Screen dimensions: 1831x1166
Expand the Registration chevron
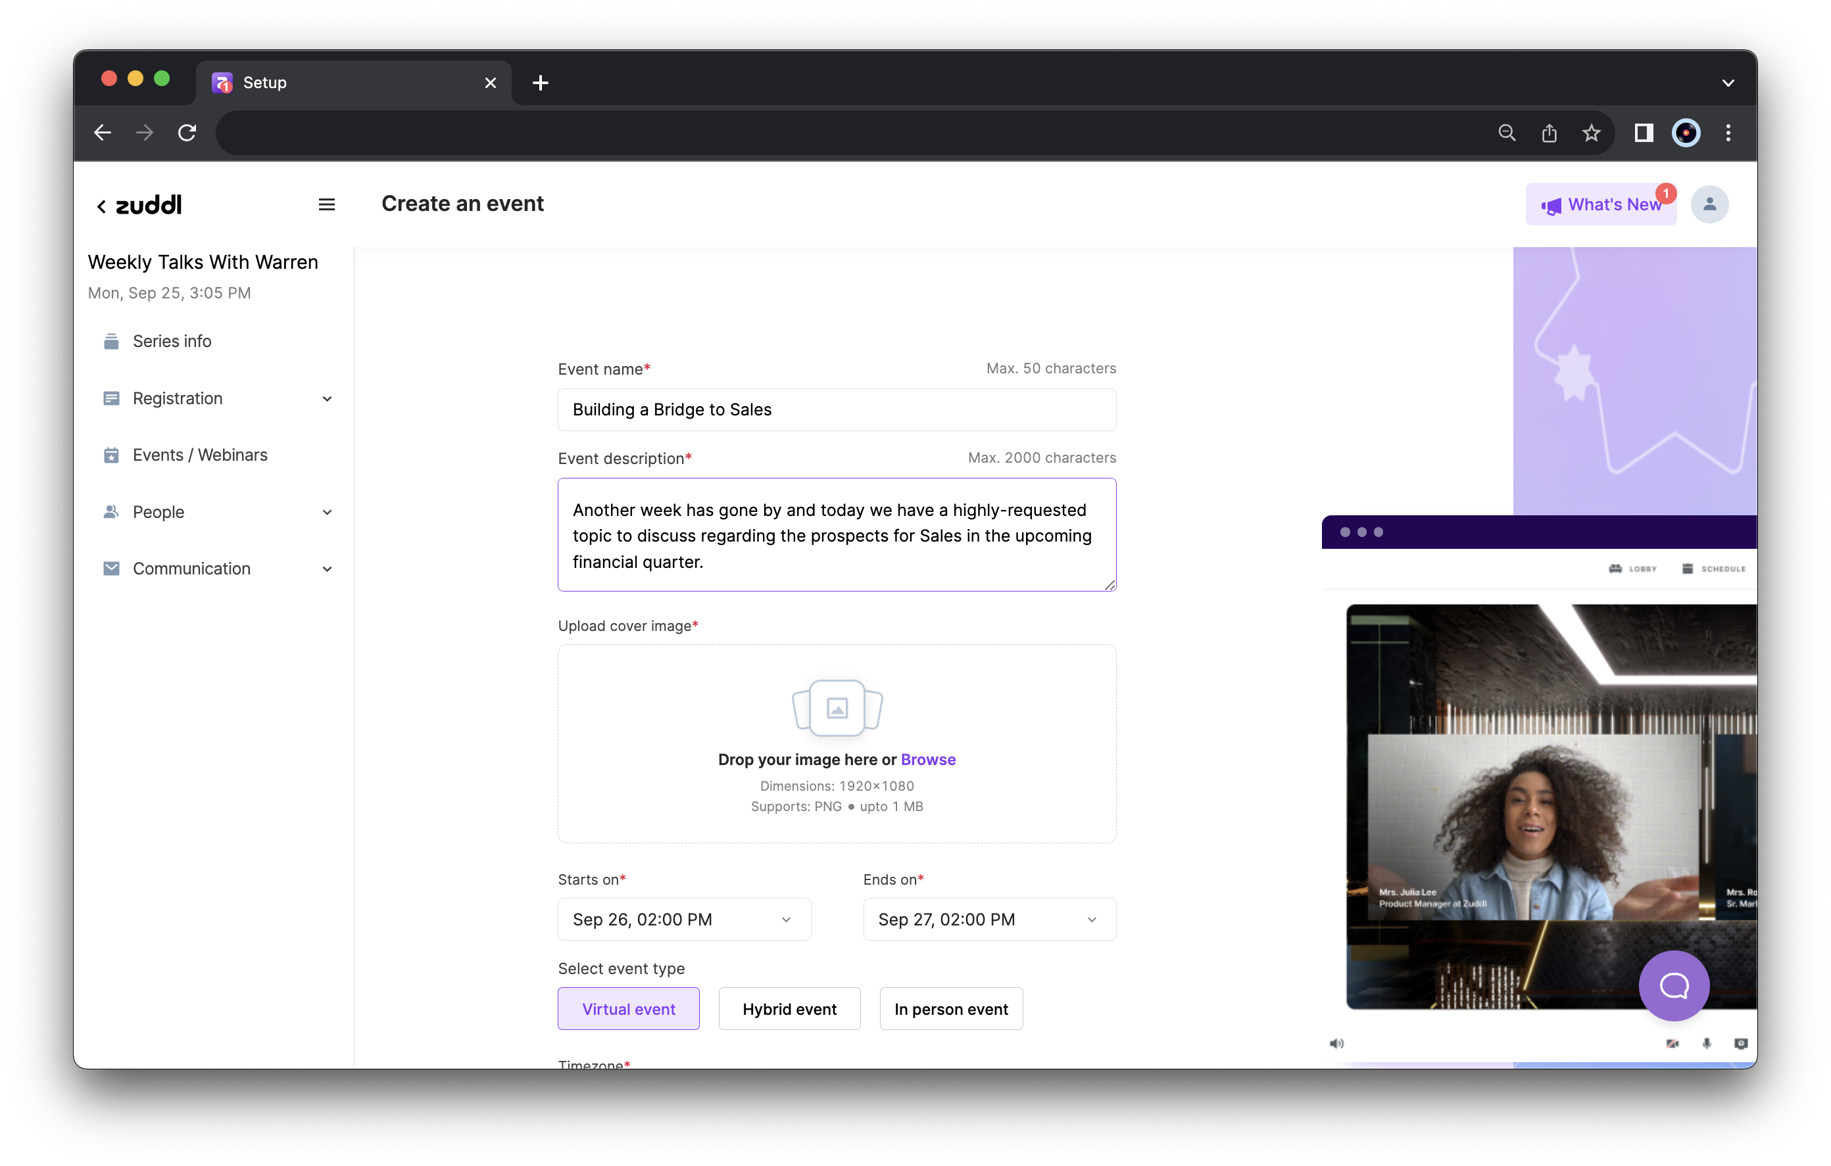[x=327, y=399]
